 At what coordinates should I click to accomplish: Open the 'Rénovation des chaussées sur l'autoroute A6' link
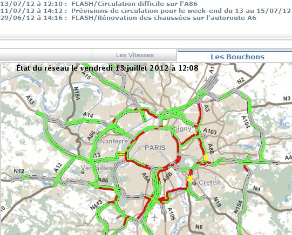click(164, 18)
